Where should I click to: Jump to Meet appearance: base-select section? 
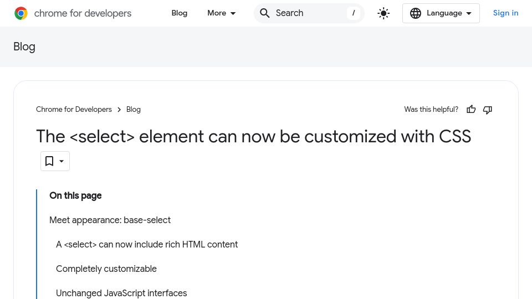(x=110, y=220)
